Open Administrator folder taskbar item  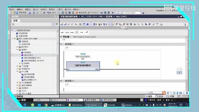click(76, 105)
